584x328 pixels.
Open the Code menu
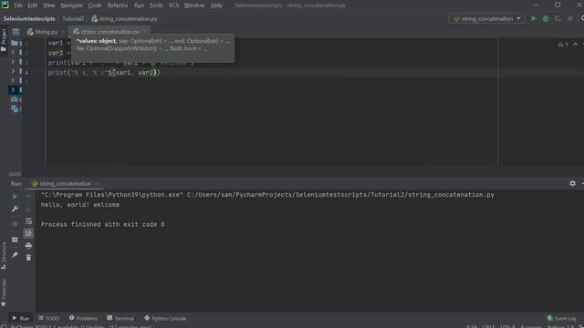coord(95,5)
